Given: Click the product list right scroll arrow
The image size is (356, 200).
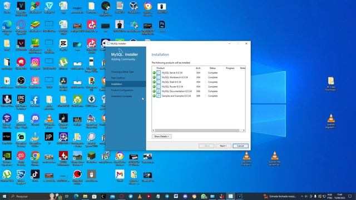Looking at the screenshot, I should pos(244,130).
